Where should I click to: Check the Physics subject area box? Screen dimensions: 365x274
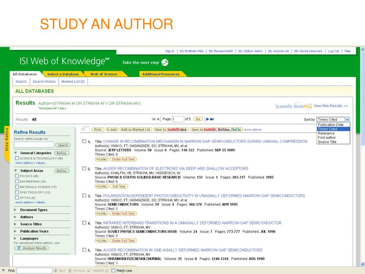17,176
